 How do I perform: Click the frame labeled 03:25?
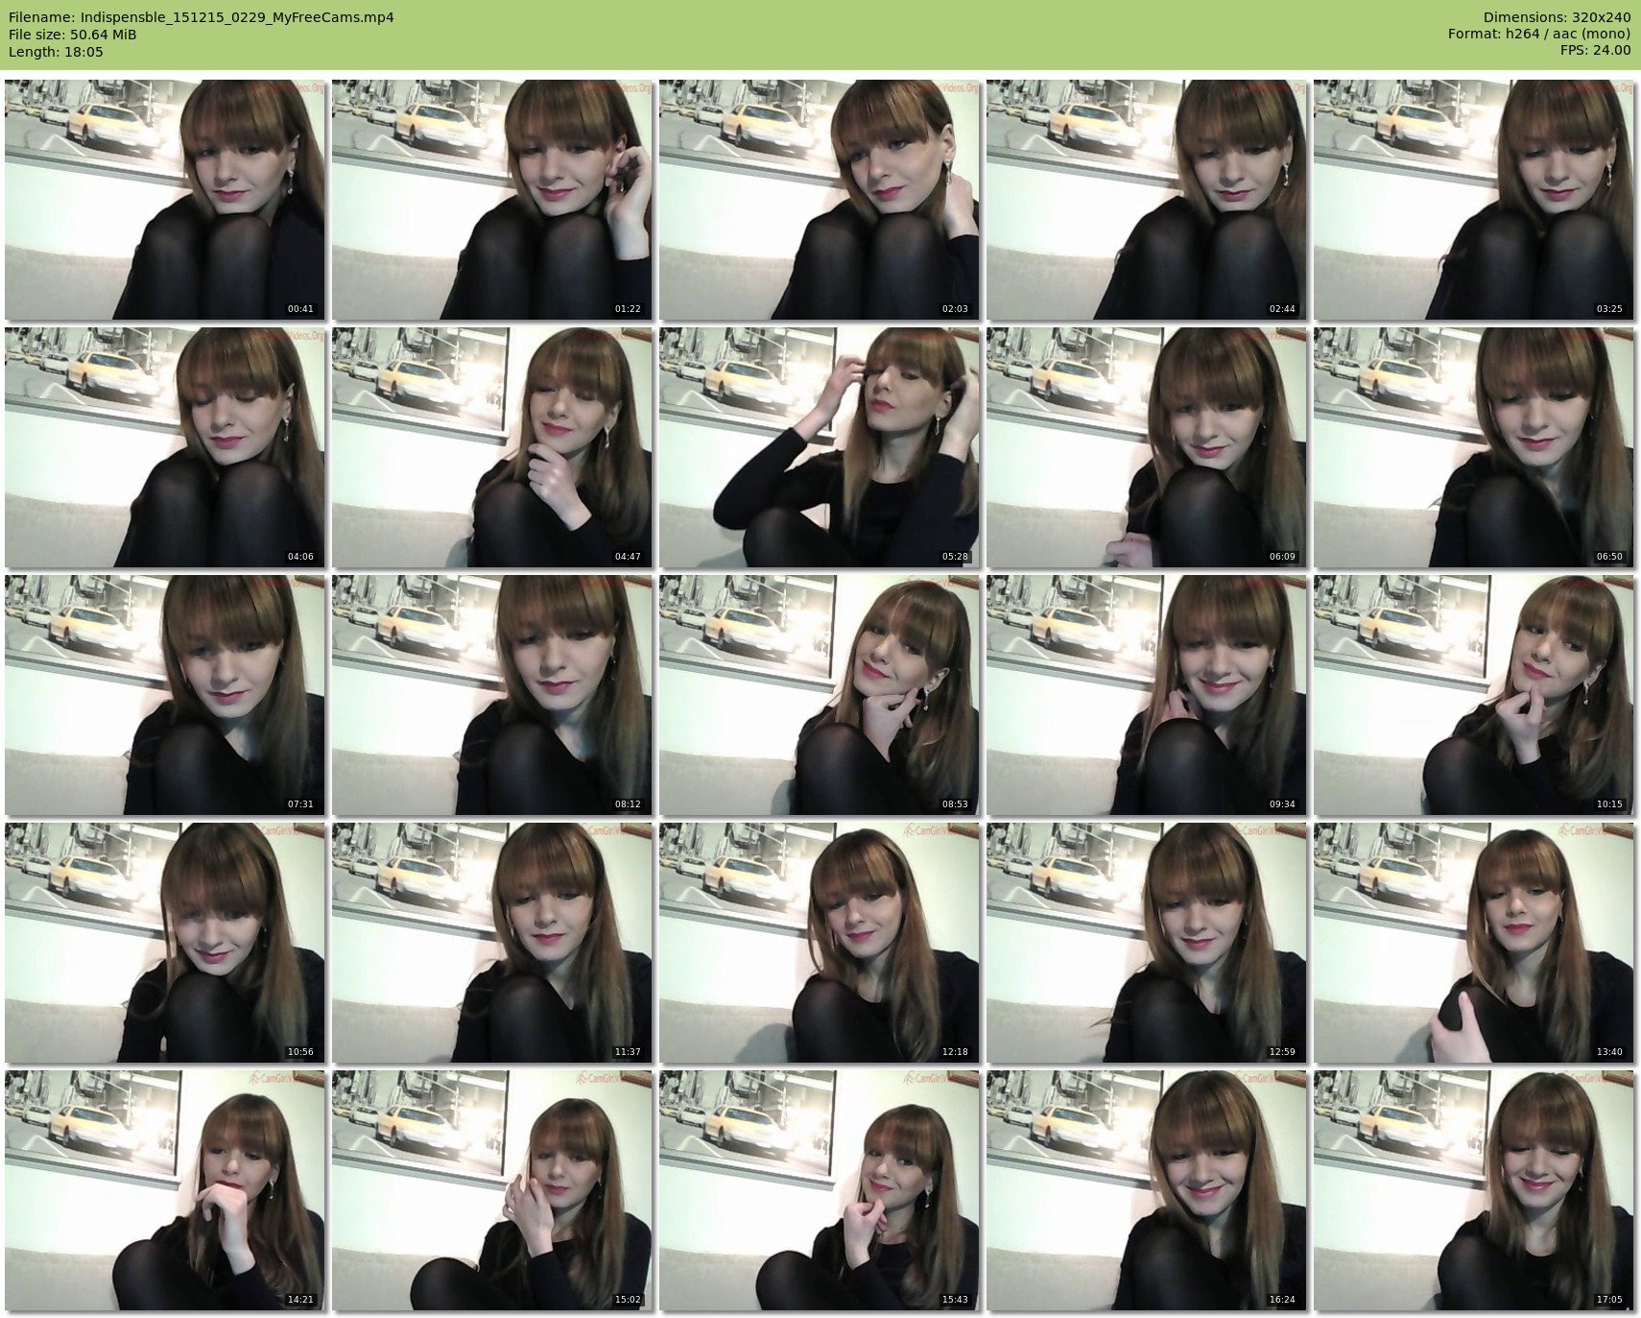coord(1473,200)
